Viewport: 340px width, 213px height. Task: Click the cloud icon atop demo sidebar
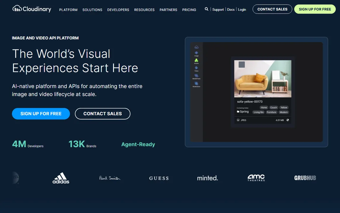[197, 47]
